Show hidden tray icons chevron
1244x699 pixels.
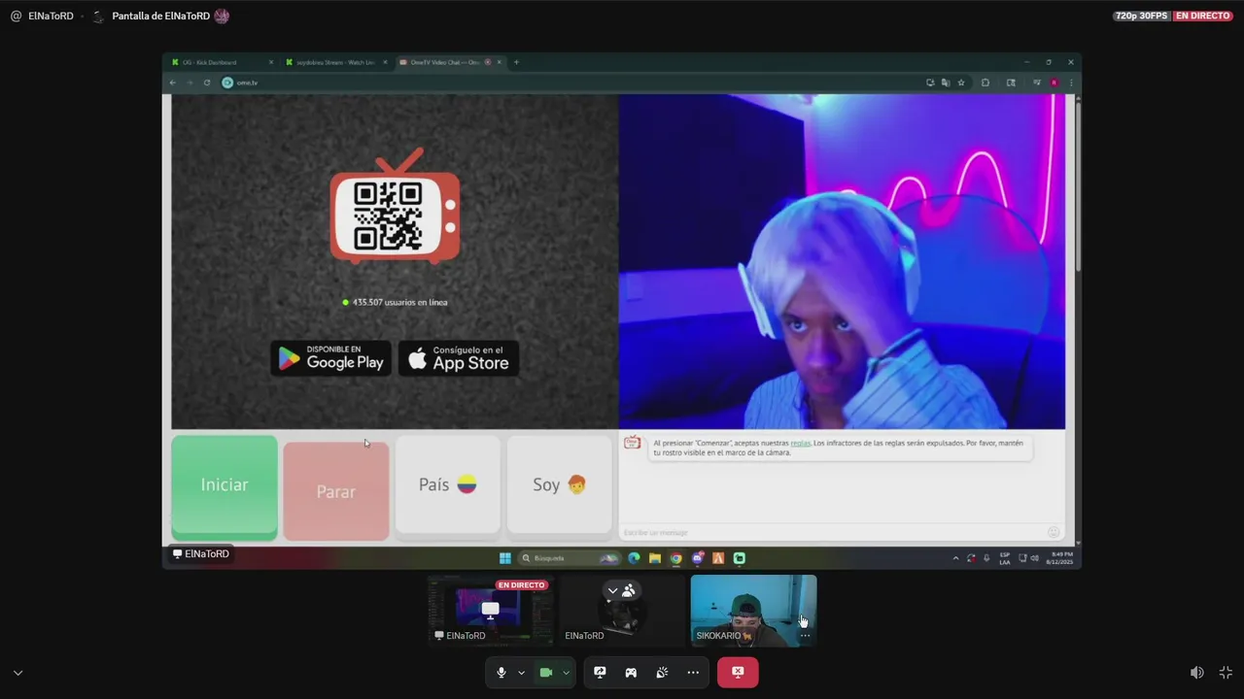955,558
